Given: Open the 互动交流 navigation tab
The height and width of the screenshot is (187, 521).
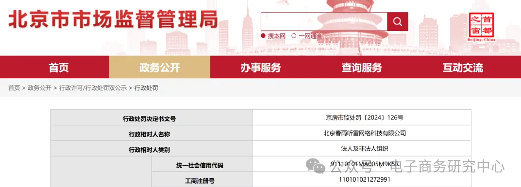Looking at the screenshot, I should tap(463, 67).
